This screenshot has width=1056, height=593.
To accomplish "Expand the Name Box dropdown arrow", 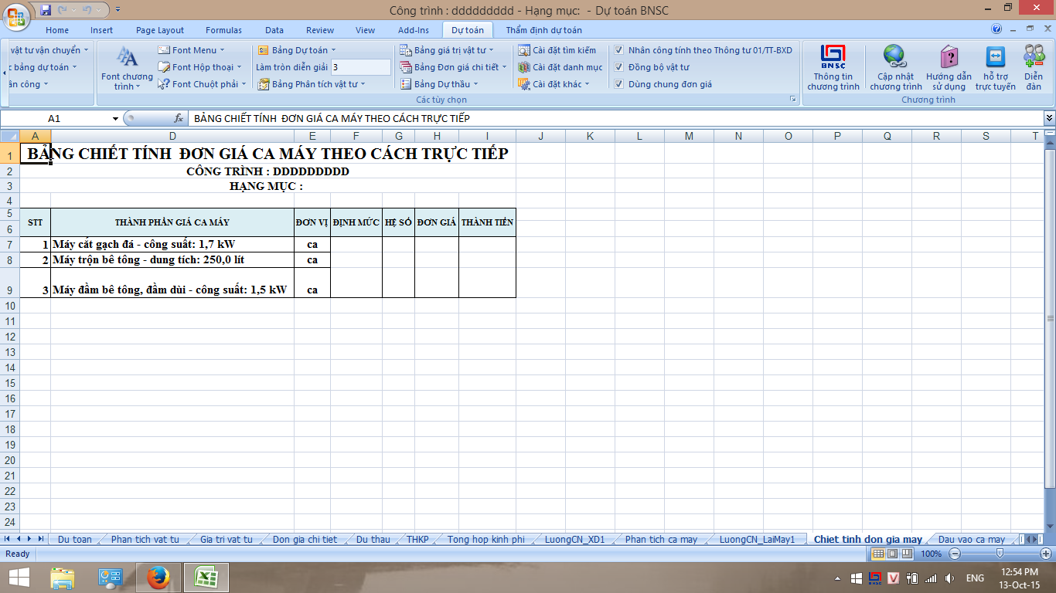I will point(116,118).
